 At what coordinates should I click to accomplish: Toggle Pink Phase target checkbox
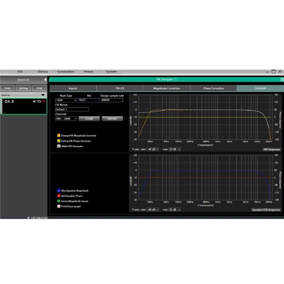59,206
